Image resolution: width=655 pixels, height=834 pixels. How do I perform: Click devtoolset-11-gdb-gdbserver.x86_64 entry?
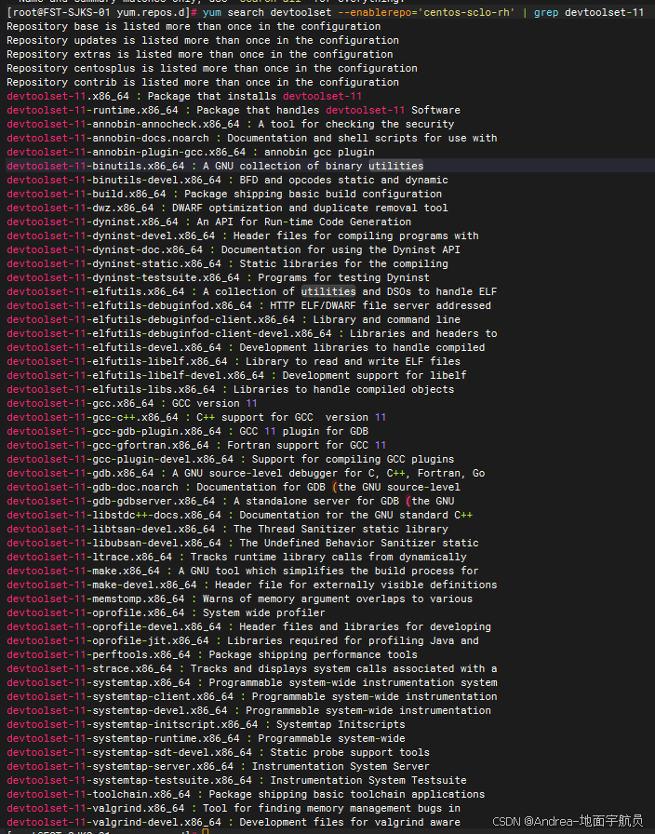pyautogui.click(x=230, y=501)
